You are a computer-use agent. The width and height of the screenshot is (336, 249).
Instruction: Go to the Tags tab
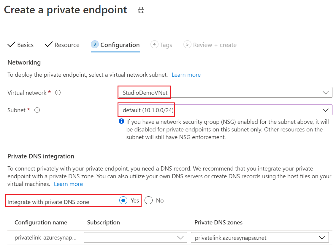tap(166, 45)
